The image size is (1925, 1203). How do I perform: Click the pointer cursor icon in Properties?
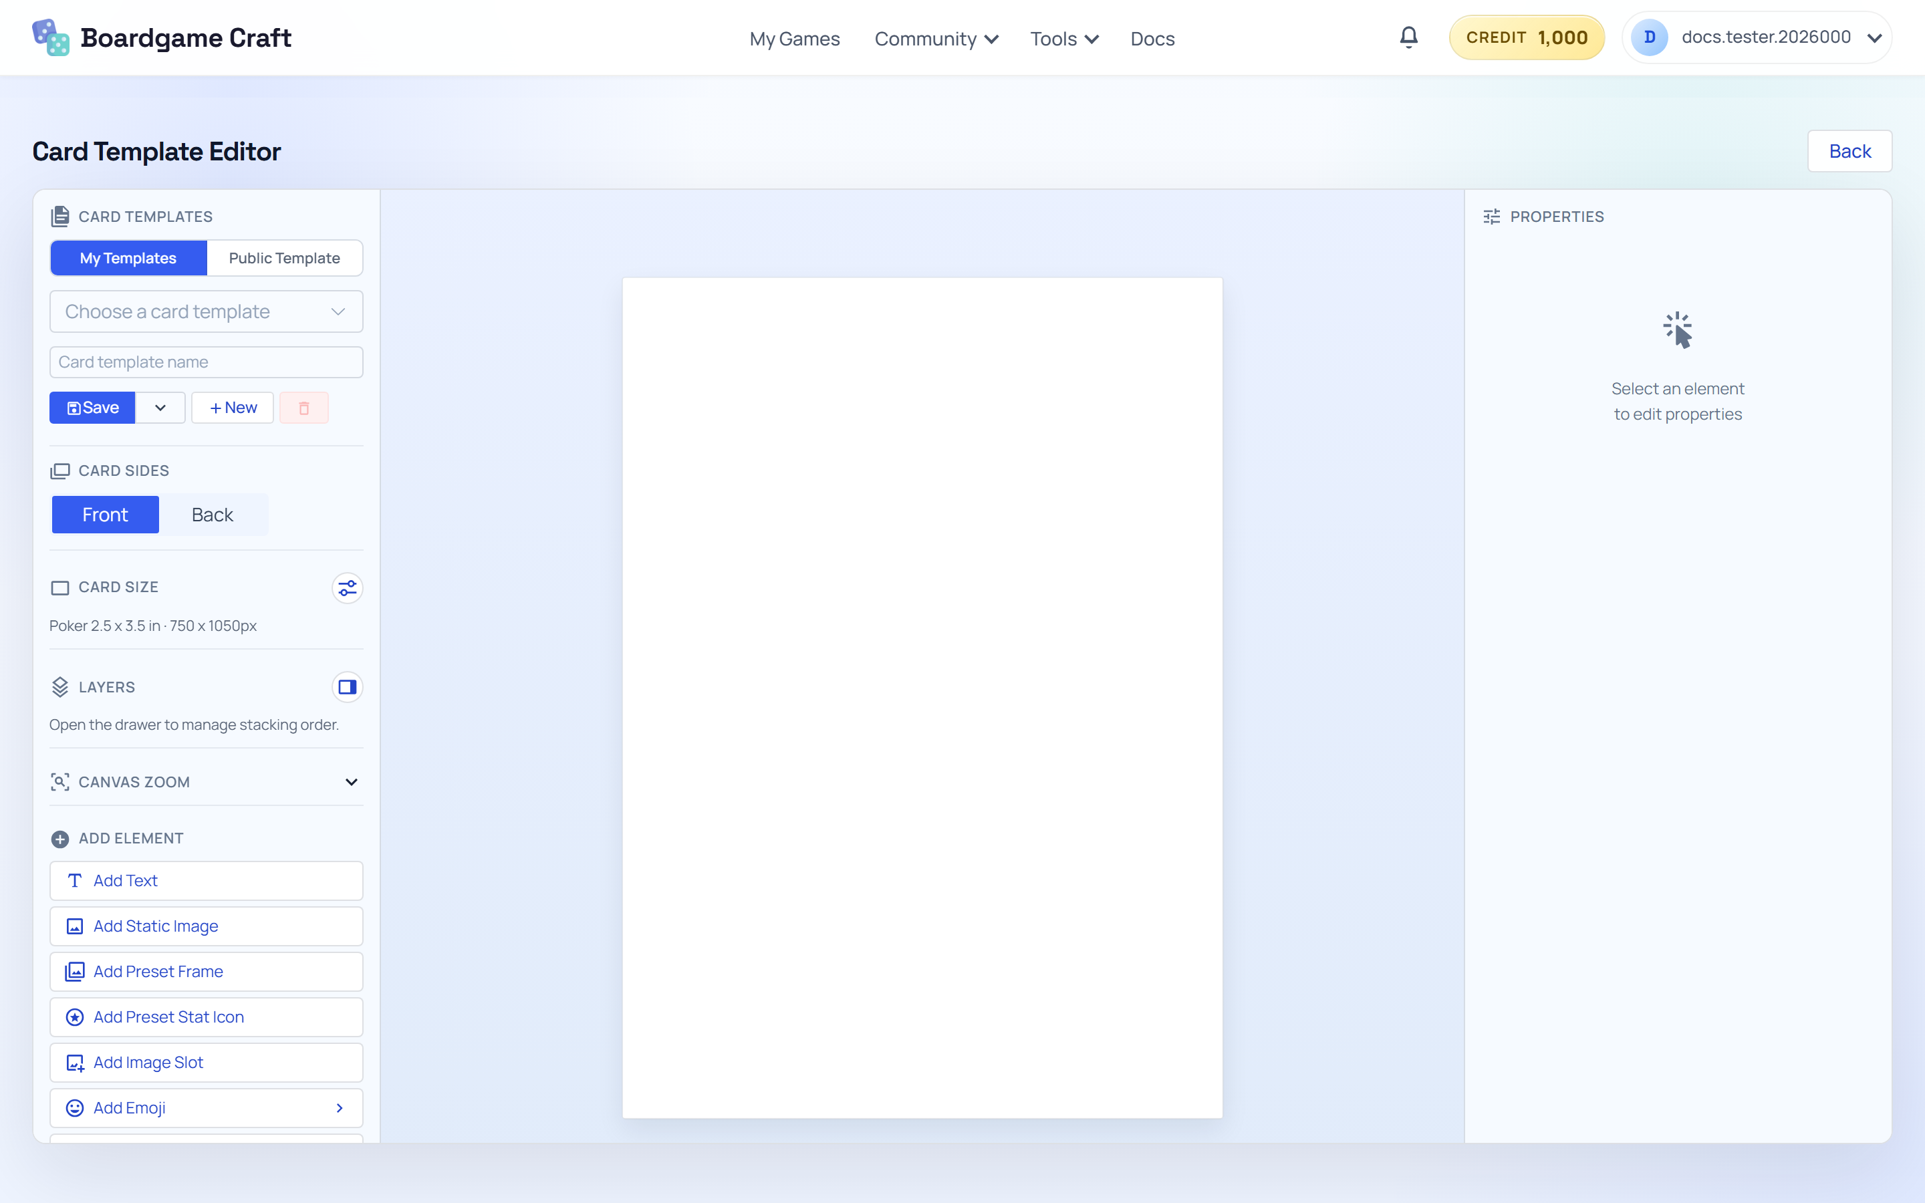pyautogui.click(x=1678, y=329)
